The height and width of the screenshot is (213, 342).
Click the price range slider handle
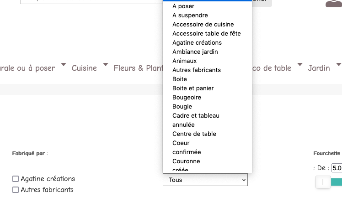pyautogui.click(x=323, y=182)
